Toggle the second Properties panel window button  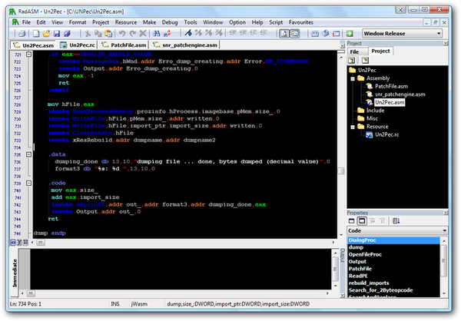click(x=362, y=220)
